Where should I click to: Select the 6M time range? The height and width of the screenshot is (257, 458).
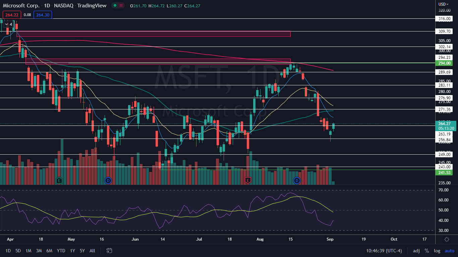tap(49, 251)
